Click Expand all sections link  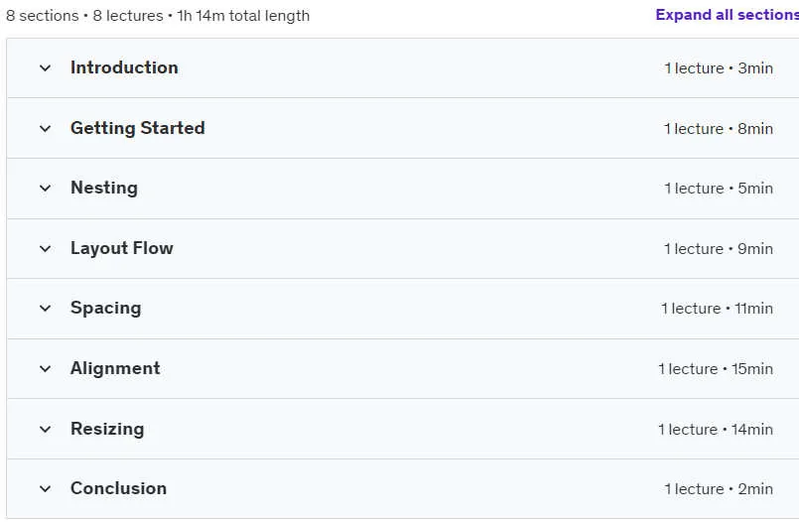click(728, 15)
